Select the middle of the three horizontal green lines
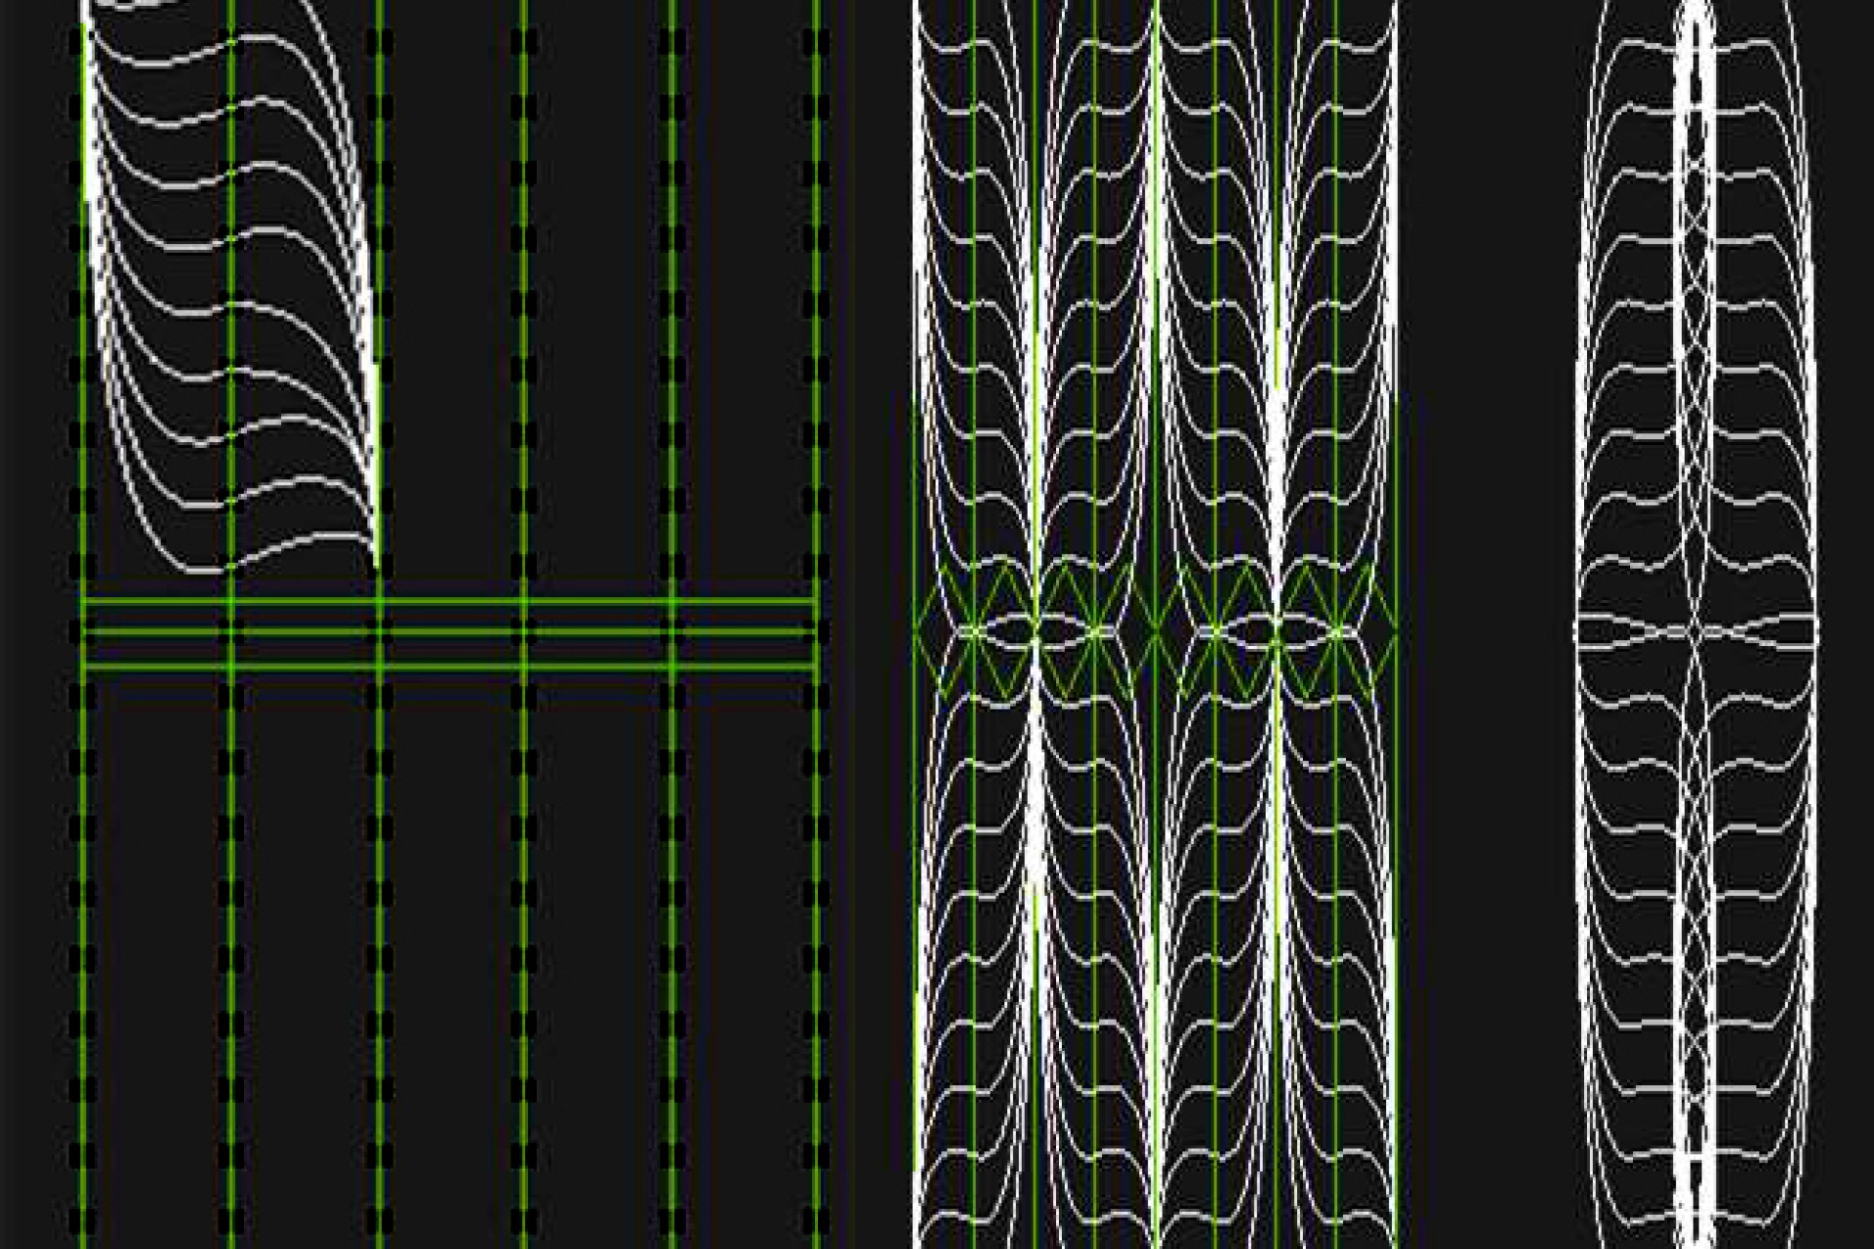This screenshot has width=1874, height=1249. 449,632
